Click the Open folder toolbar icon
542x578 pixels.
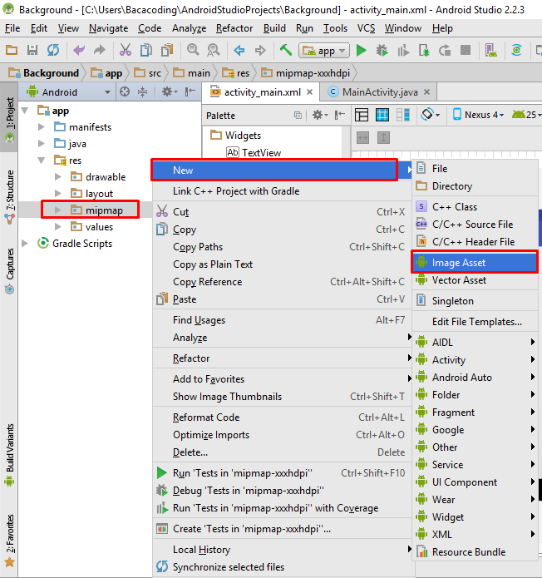[x=12, y=50]
